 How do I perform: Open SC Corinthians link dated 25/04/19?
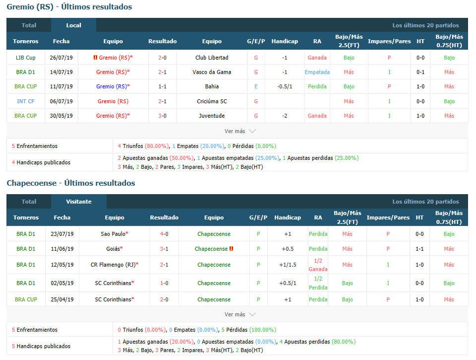(x=113, y=299)
